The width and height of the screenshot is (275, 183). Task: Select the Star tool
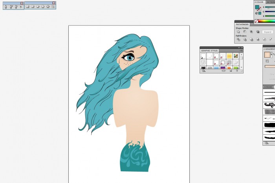click(48, 7)
